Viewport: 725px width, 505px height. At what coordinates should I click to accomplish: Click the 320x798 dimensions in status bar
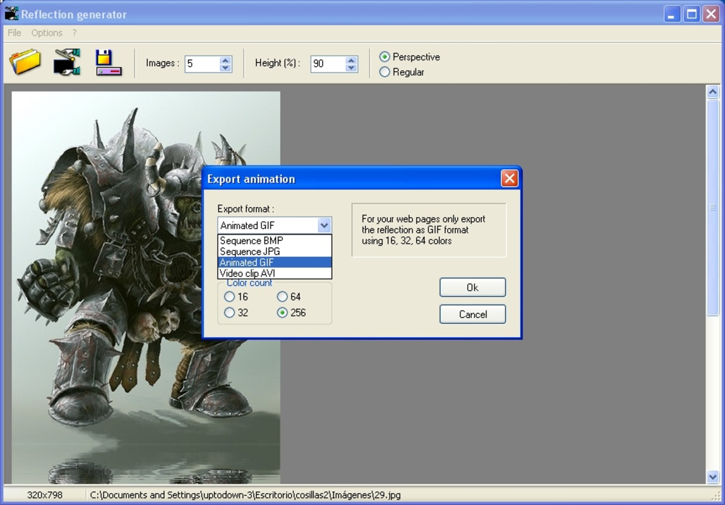45,495
